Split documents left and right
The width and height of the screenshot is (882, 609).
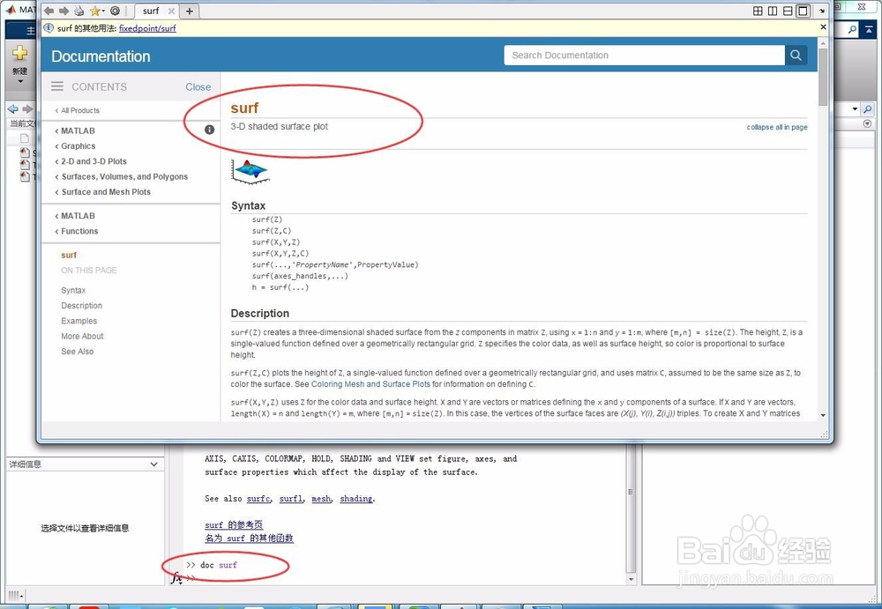pos(773,11)
